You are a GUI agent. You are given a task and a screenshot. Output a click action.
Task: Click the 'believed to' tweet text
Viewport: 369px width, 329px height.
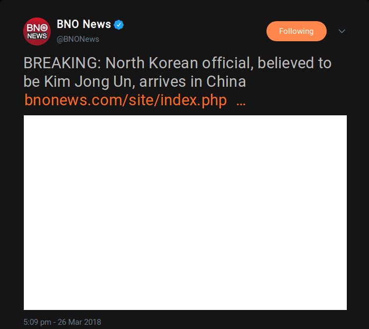294,63
